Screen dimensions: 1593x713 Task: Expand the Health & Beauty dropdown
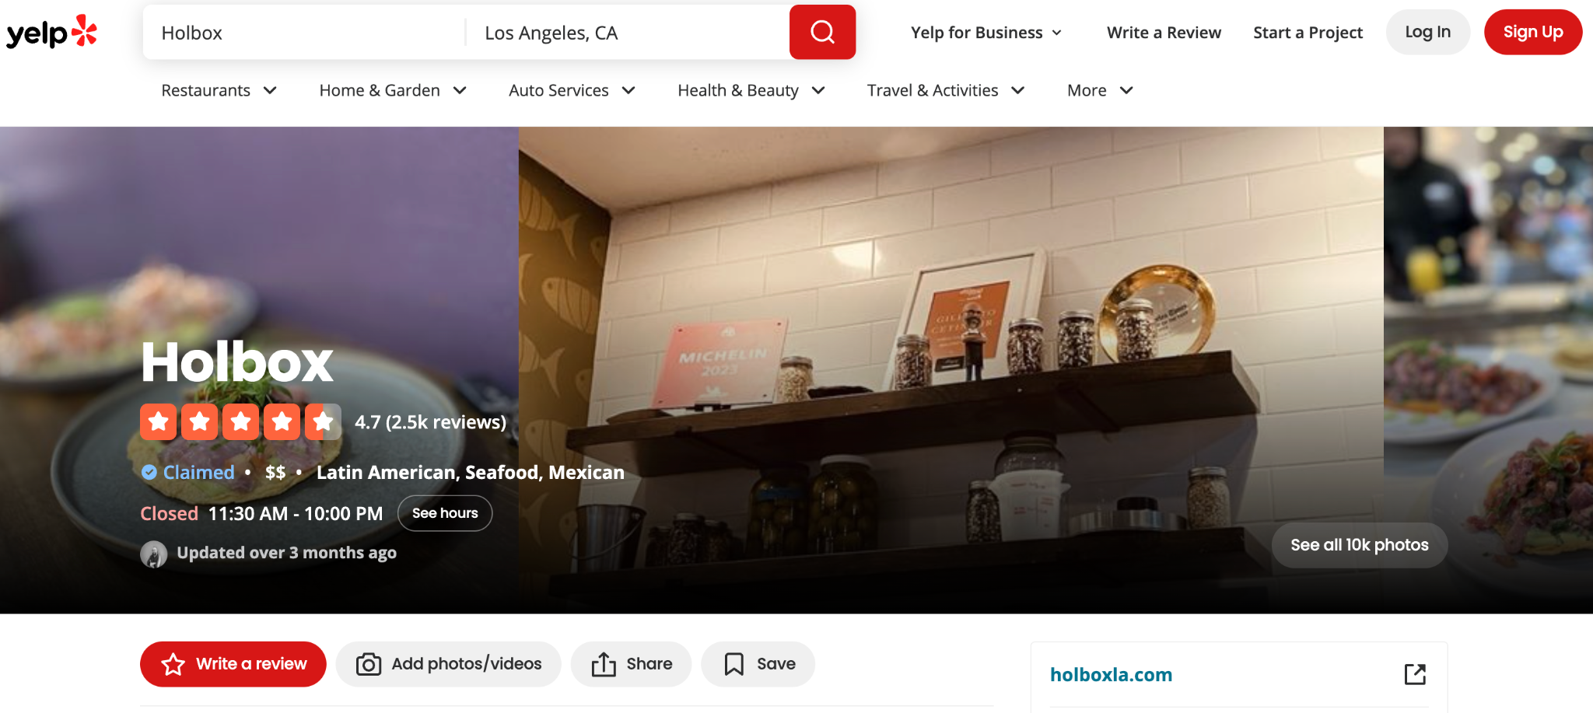751,90
